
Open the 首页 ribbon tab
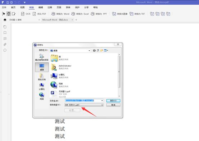coord(13,8)
